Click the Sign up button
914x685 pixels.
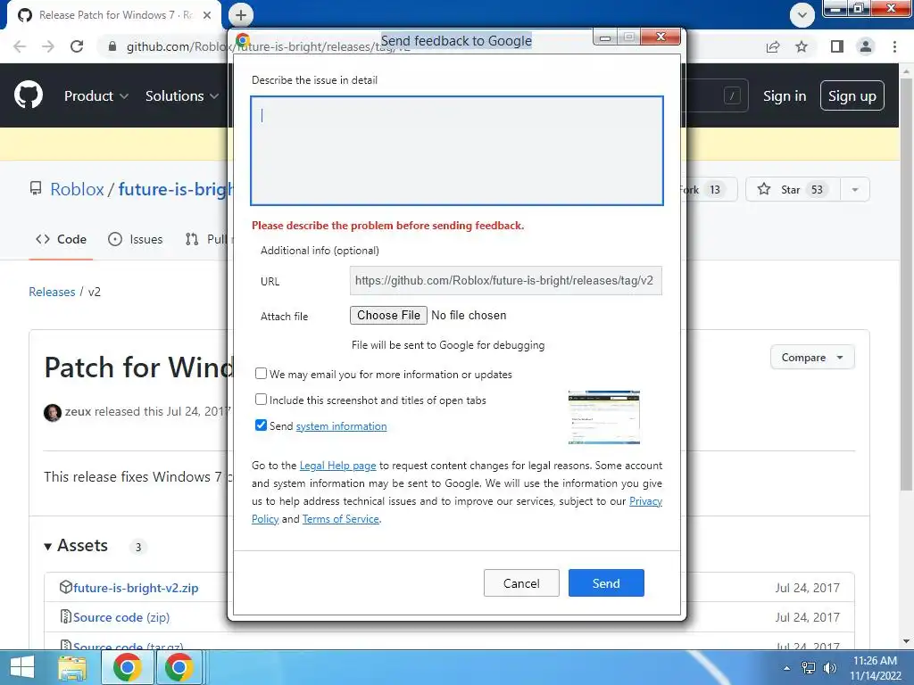[852, 95]
